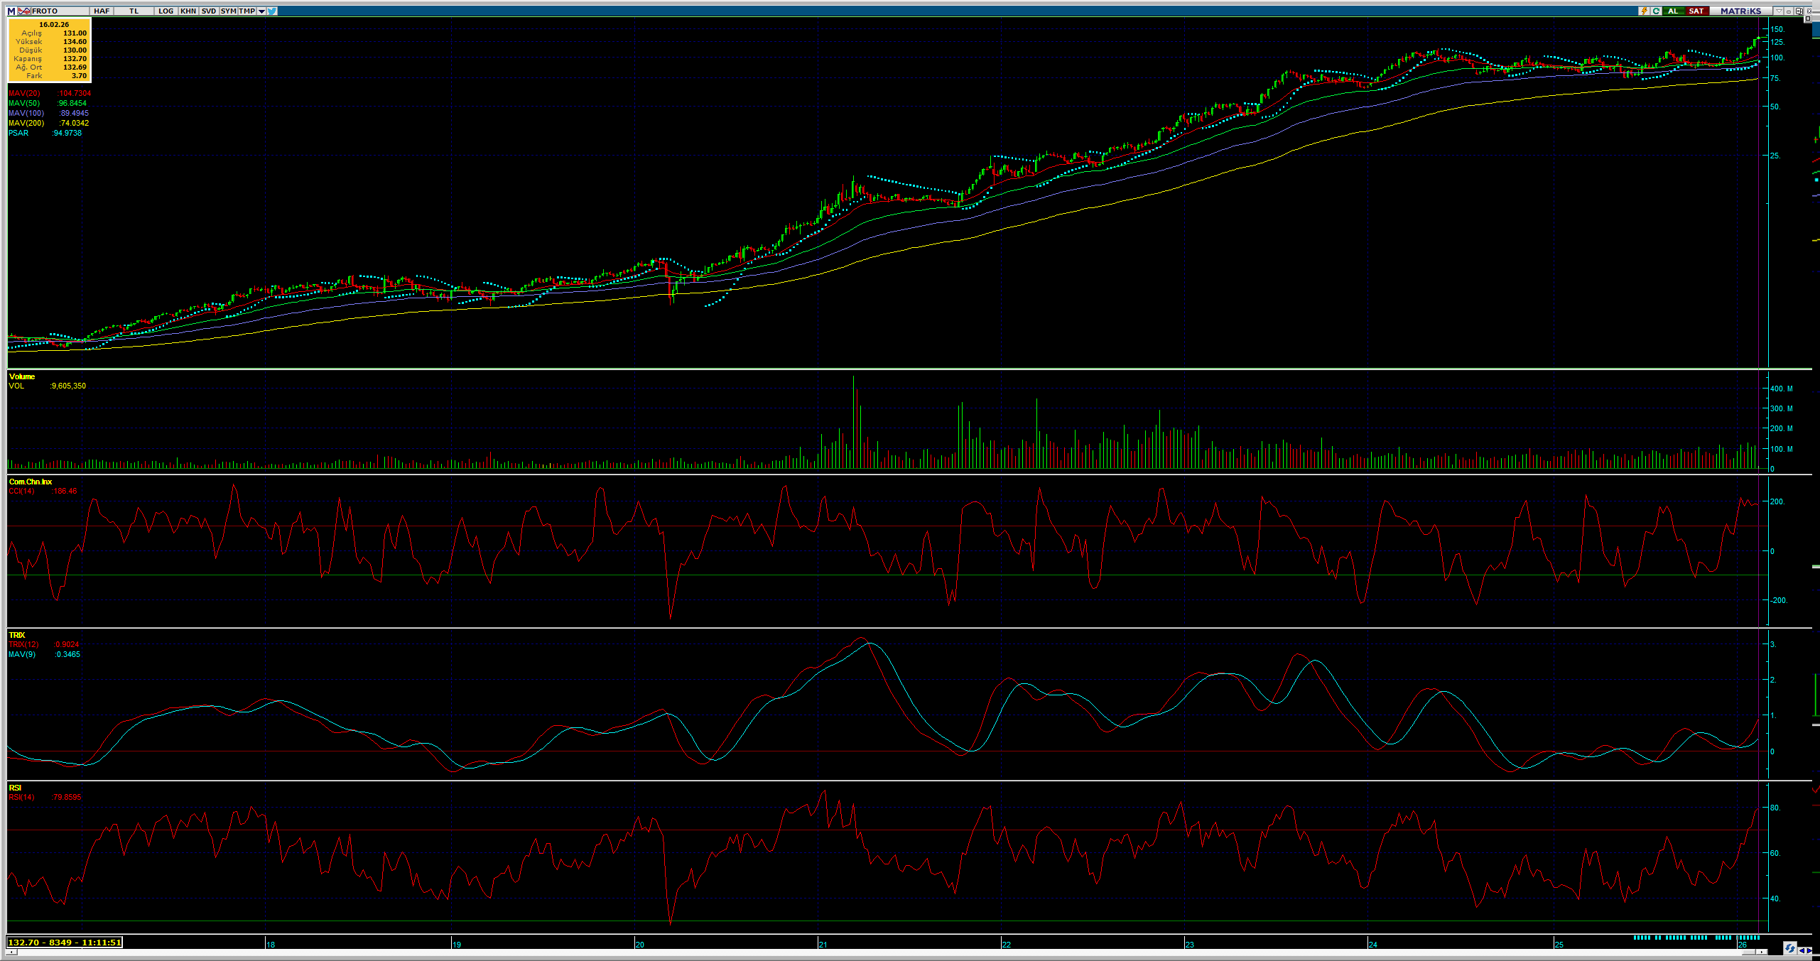
Task: Click the Twitter bird icon
Action: point(272,11)
